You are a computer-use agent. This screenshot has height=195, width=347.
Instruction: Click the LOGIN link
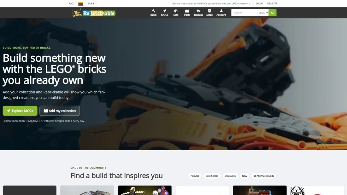click(x=259, y=3)
